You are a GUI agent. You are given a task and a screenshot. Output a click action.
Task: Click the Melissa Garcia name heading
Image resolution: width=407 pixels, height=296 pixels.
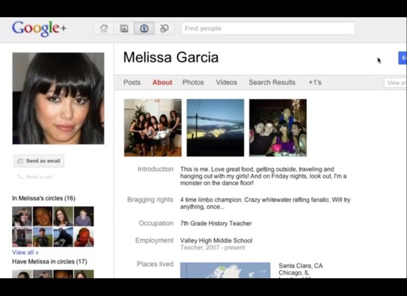[x=171, y=57]
